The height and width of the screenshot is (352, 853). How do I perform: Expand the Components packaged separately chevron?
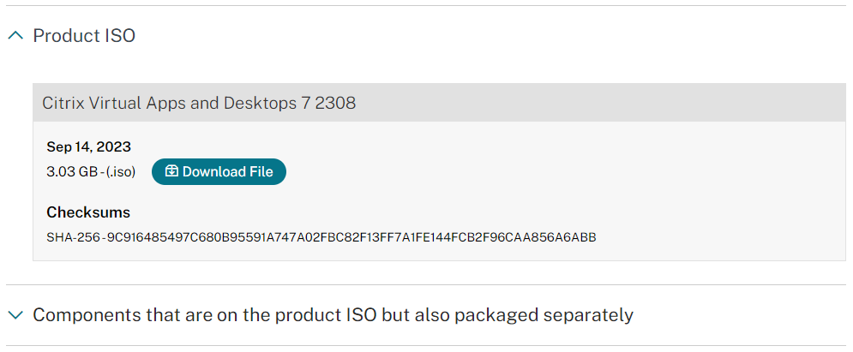(x=16, y=314)
